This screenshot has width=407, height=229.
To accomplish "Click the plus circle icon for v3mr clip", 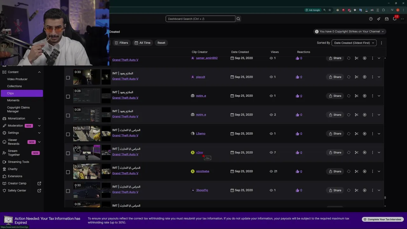I will pos(364,153).
